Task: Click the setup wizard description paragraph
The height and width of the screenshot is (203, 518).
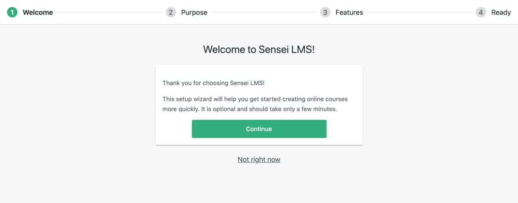Action: pyautogui.click(x=255, y=104)
